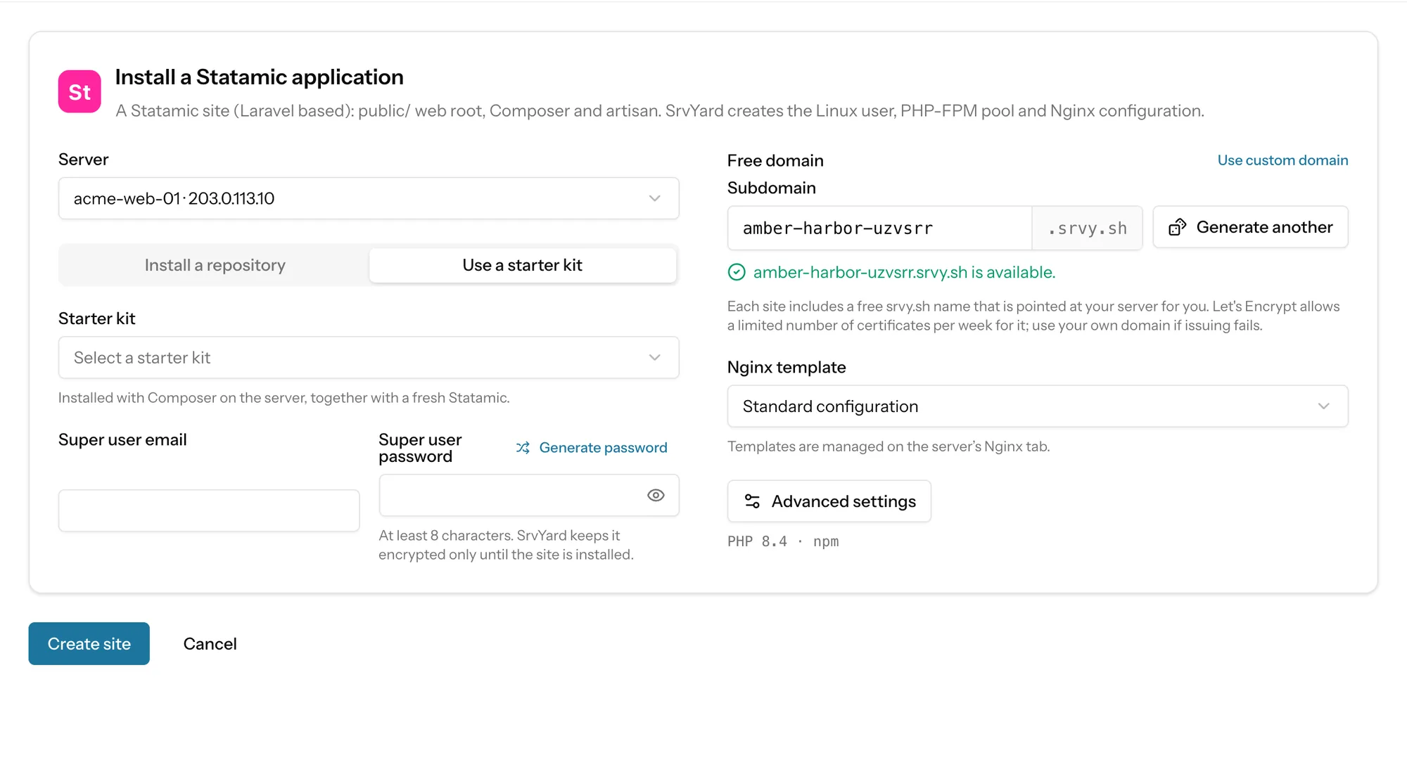1407x760 pixels.
Task: Click the Super user email label
Action: point(122,439)
